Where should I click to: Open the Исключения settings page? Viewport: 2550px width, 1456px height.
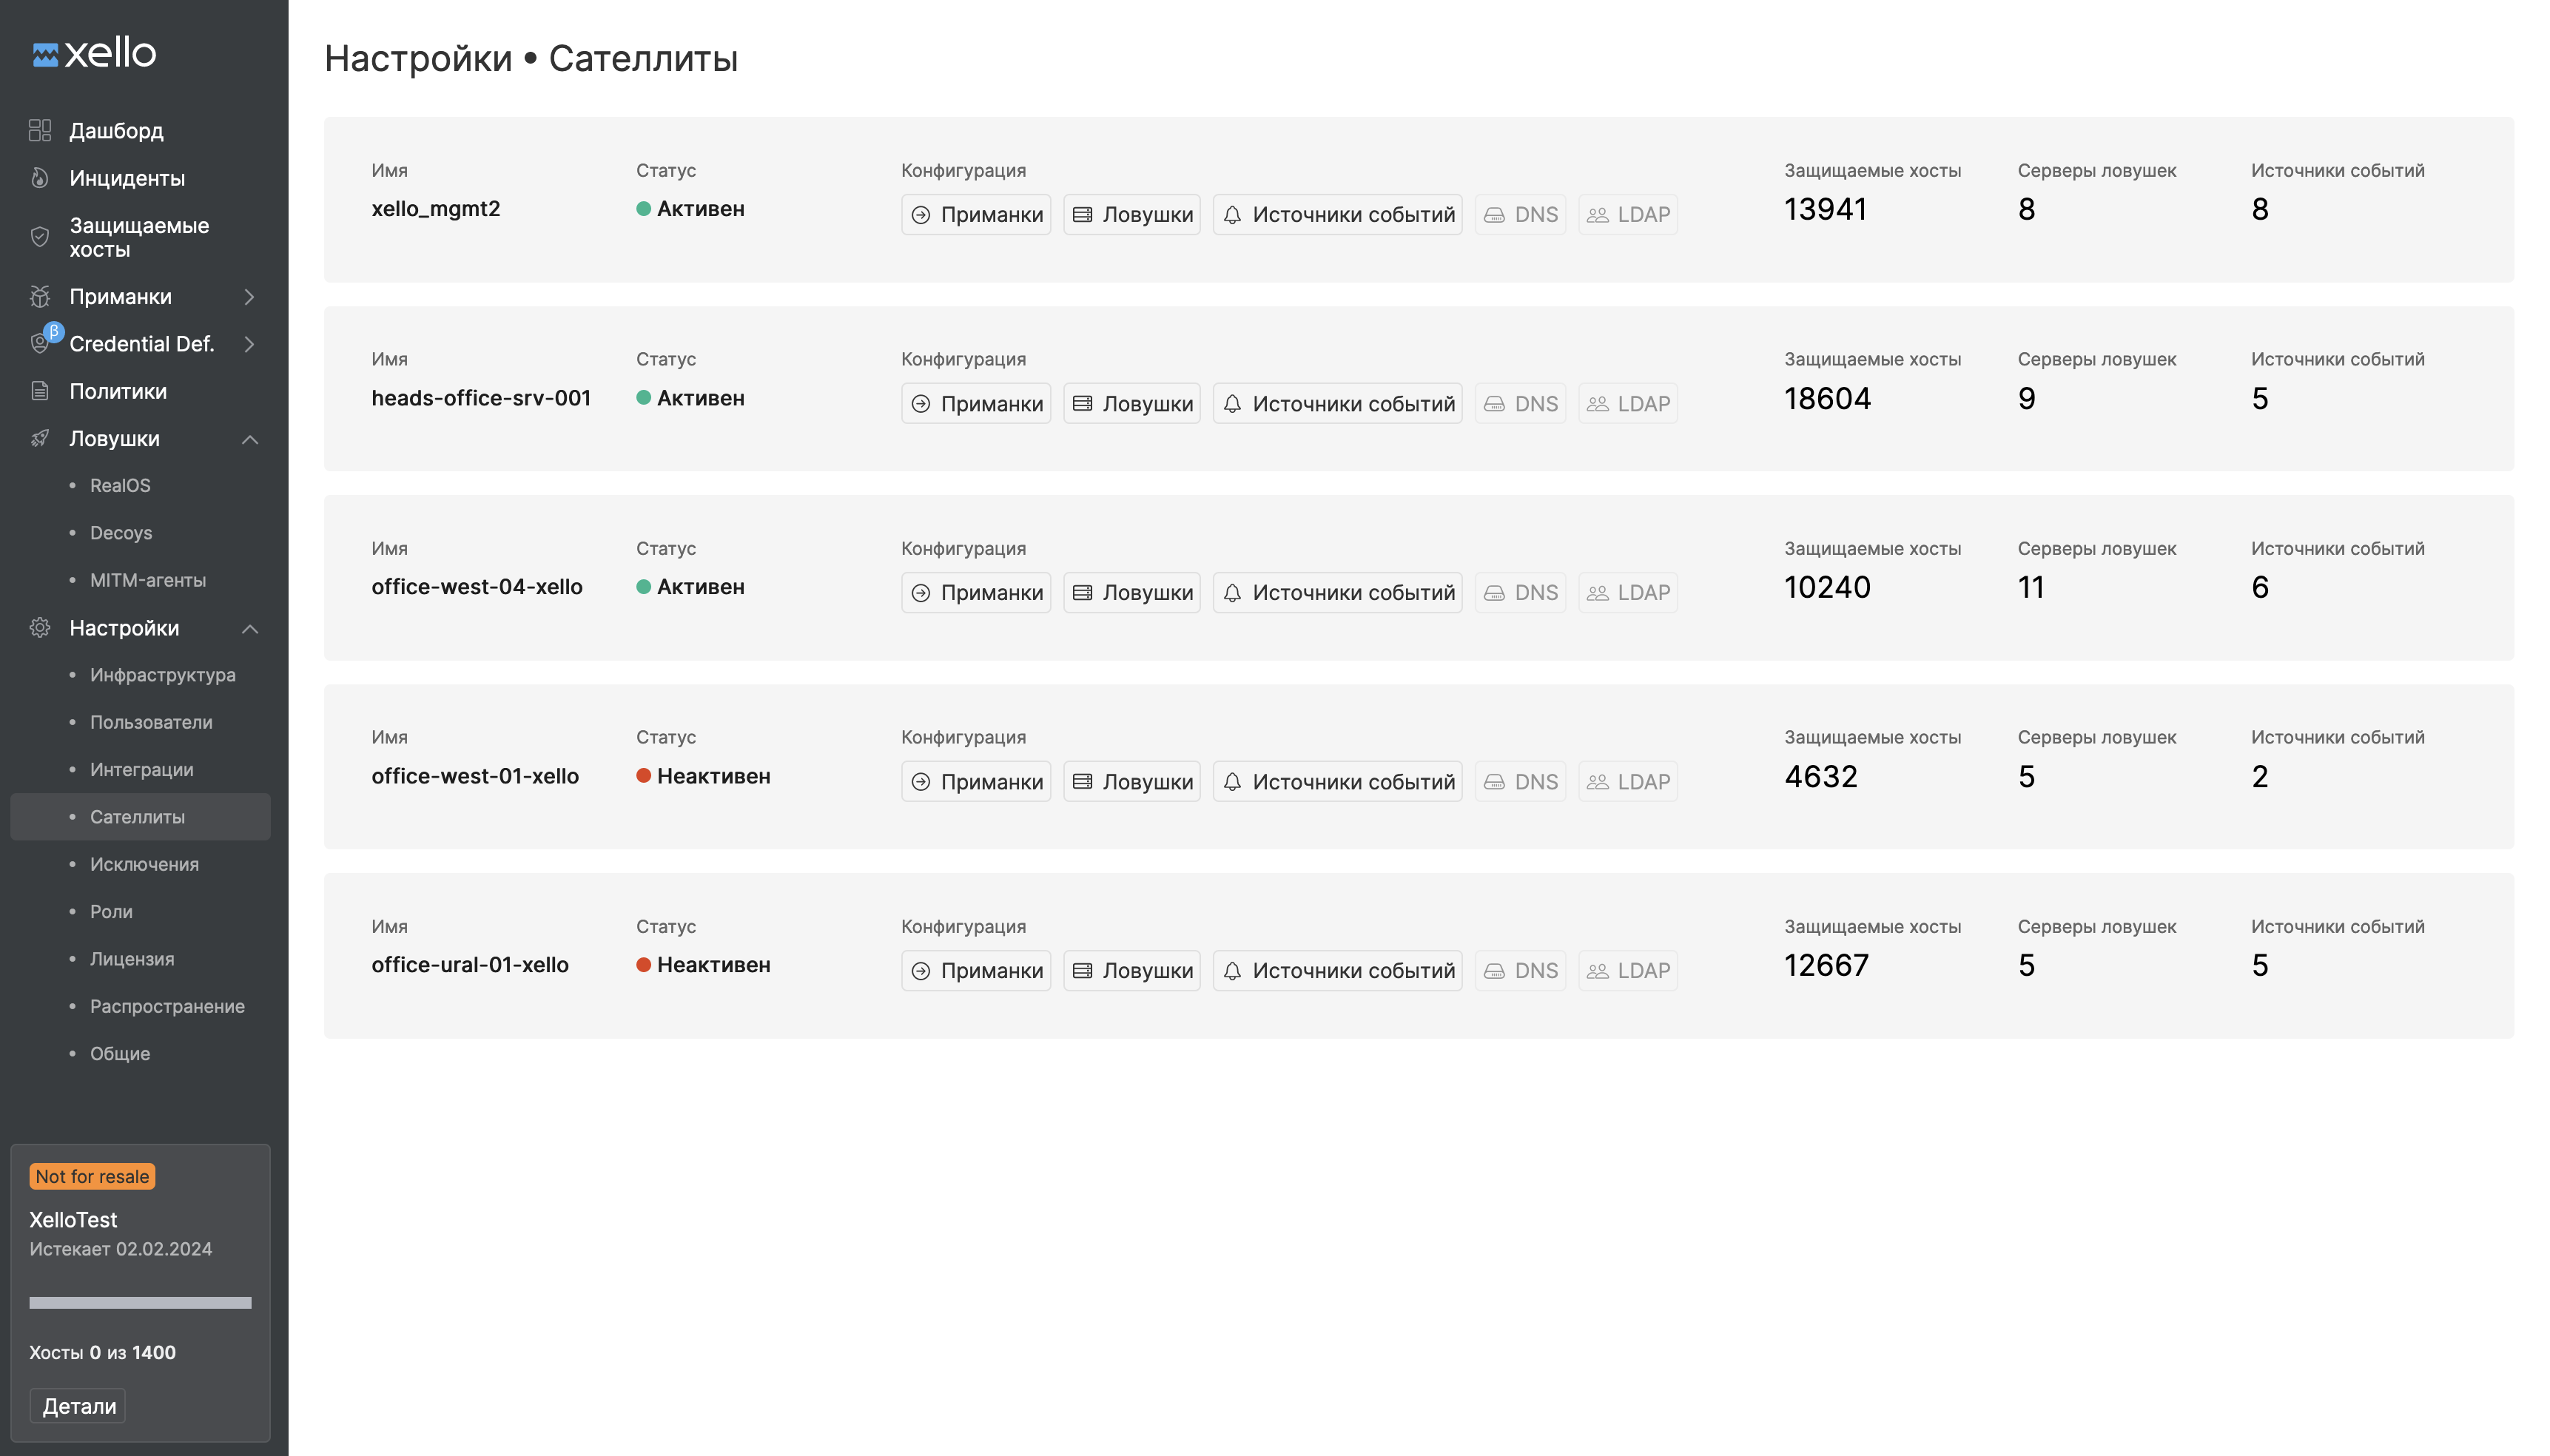click(144, 863)
